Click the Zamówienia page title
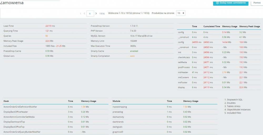 point(12,3)
